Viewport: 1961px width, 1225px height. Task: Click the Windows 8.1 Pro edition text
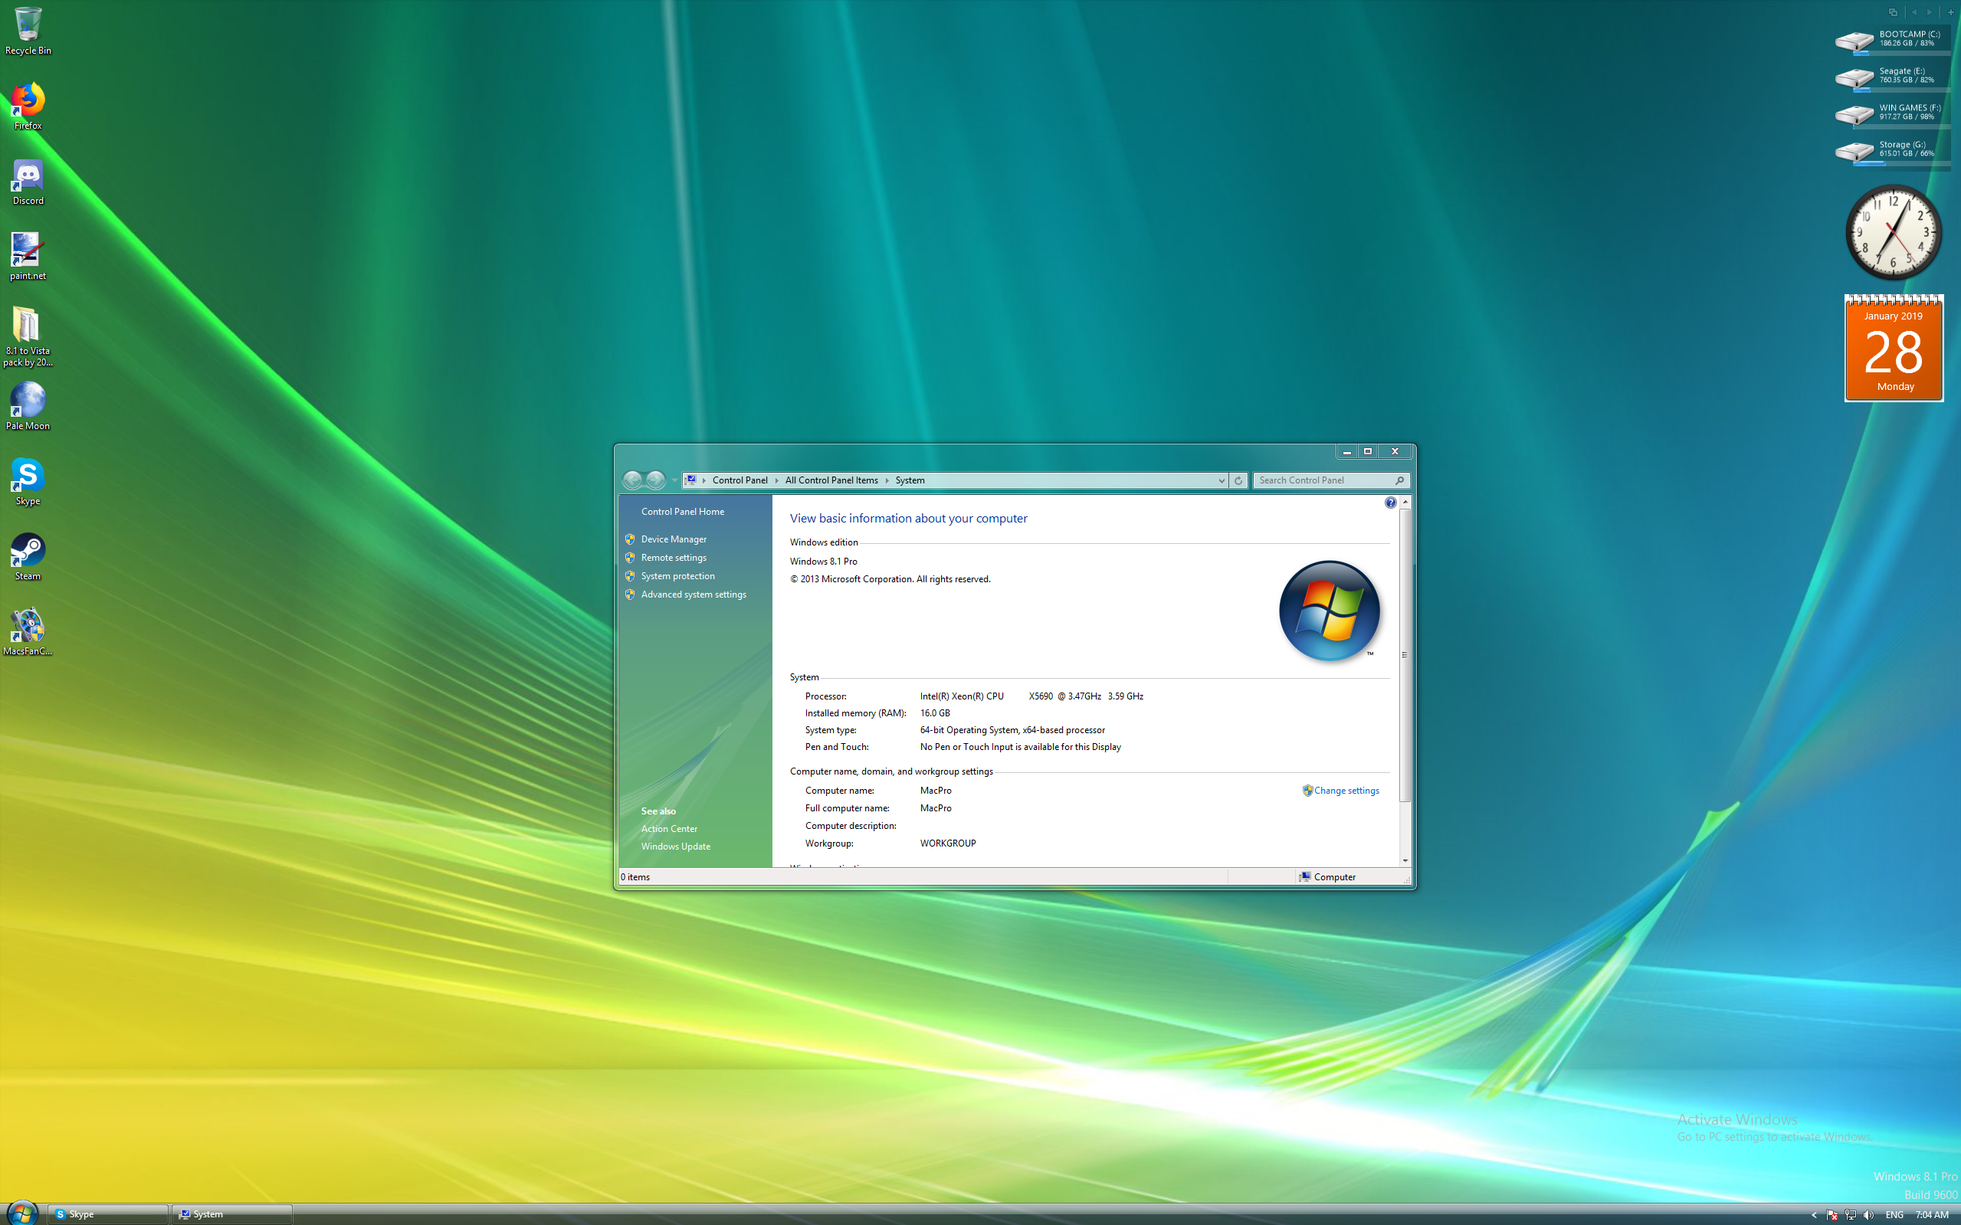pos(823,562)
